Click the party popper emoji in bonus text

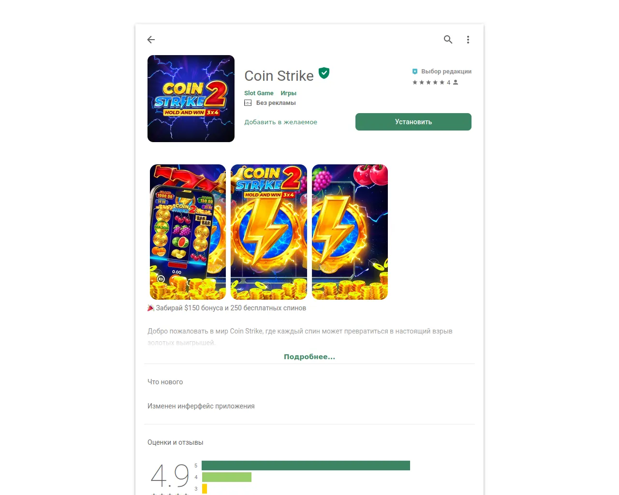click(151, 308)
